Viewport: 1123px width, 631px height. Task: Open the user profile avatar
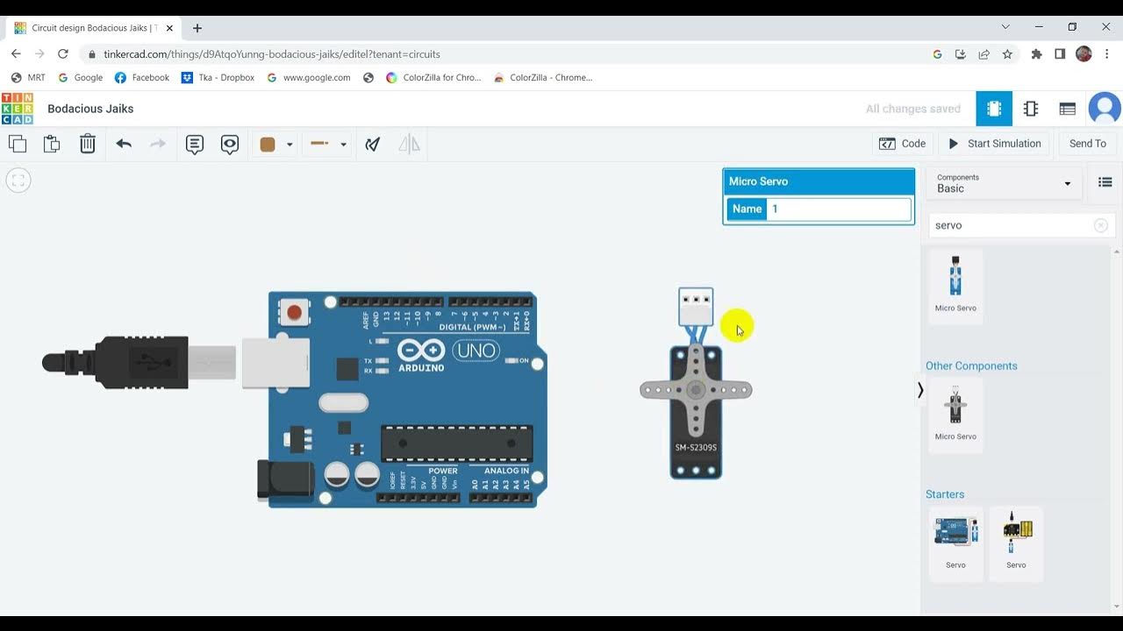[1105, 109]
